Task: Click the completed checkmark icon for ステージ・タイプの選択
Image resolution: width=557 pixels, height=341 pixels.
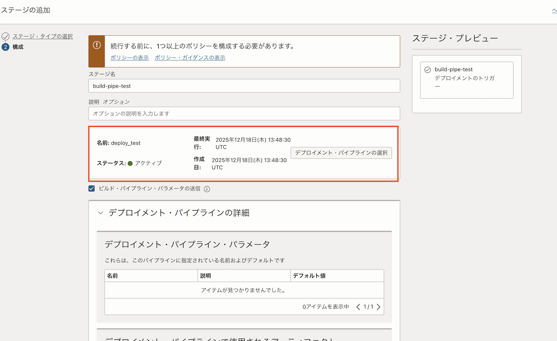Action: pyautogui.click(x=5, y=37)
